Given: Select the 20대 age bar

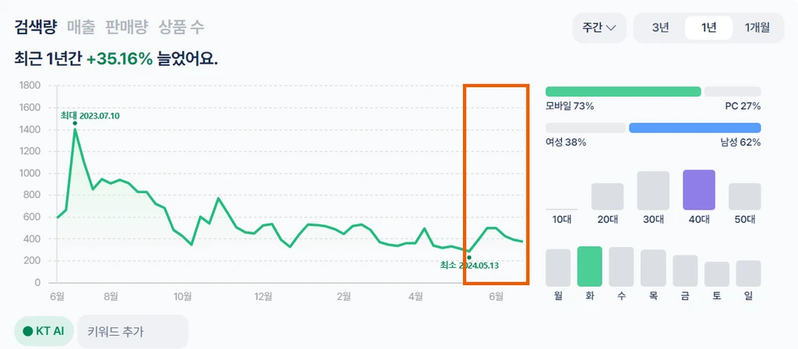Looking at the screenshot, I should tap(607, 196).
